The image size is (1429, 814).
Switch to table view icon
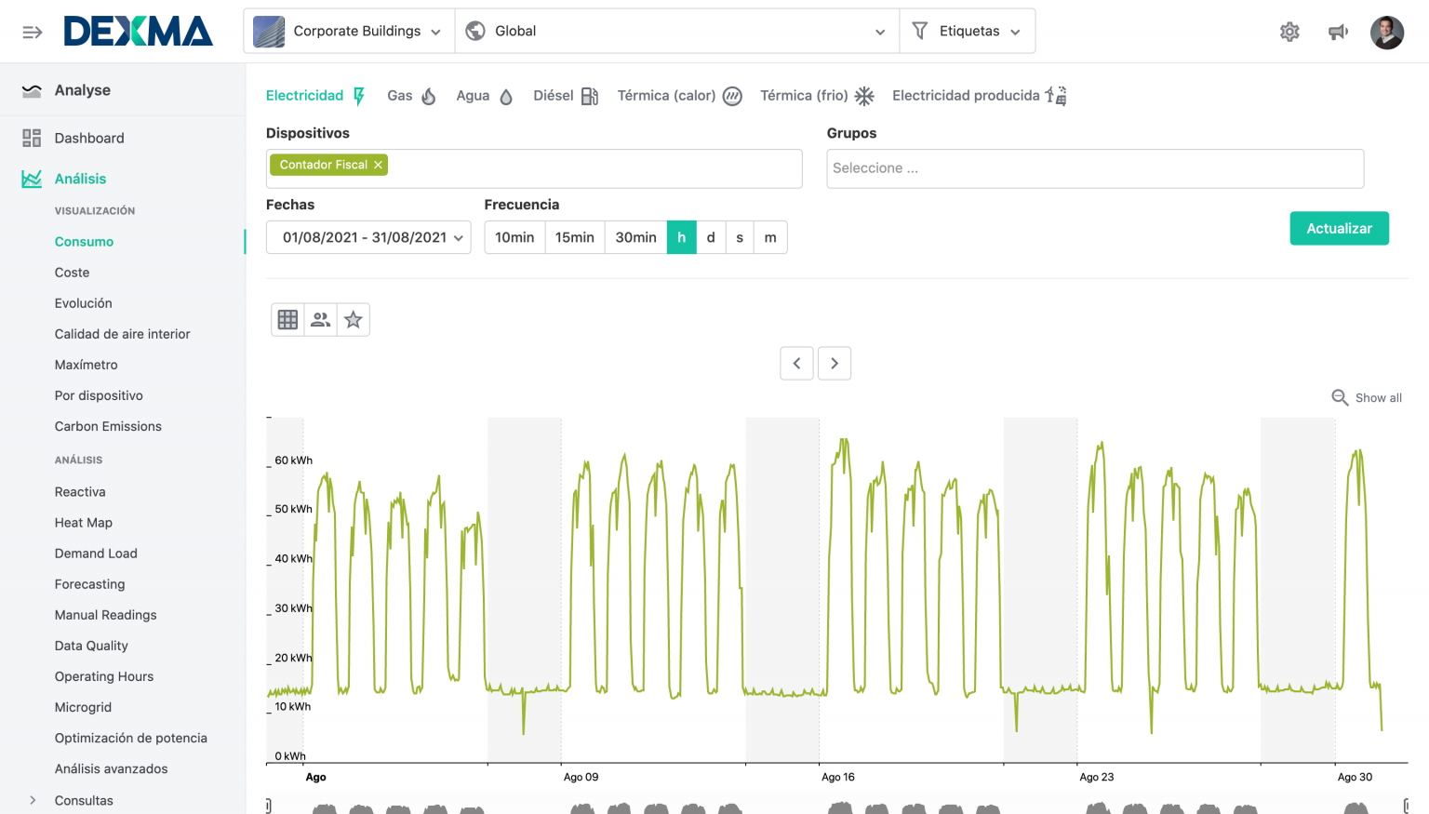[287, 319]
